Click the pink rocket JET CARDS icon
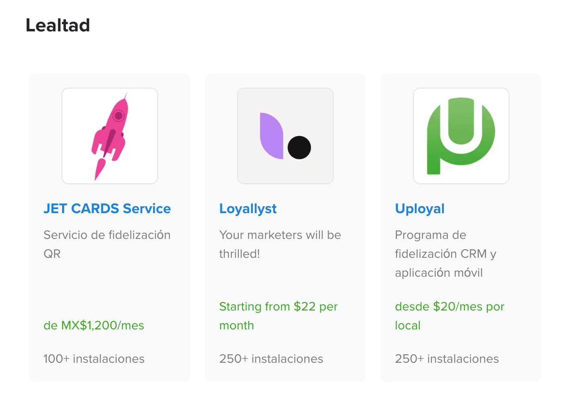571x407 pixels. (x=110, y=136)
